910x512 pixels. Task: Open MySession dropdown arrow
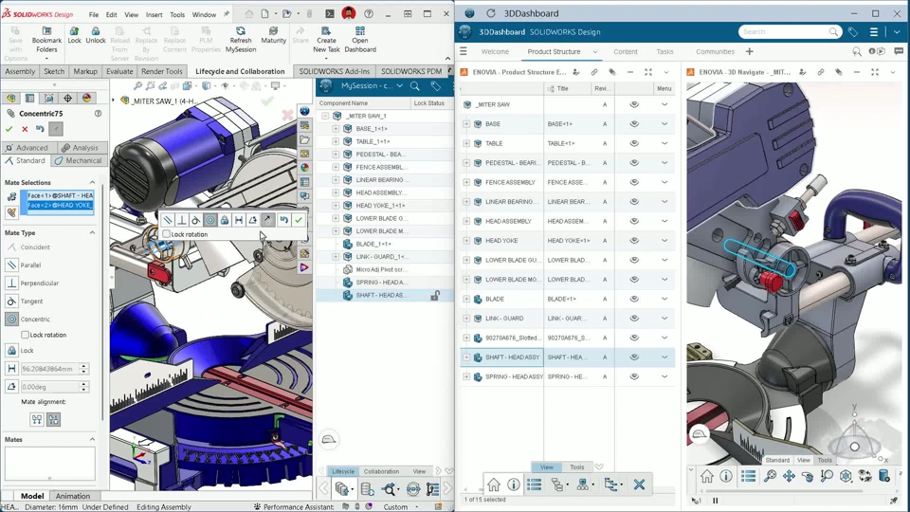(400, 86)
